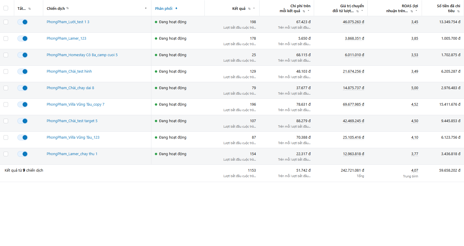
Task: Click the Kết quả column header label
Action: click(x=239, y=8)
